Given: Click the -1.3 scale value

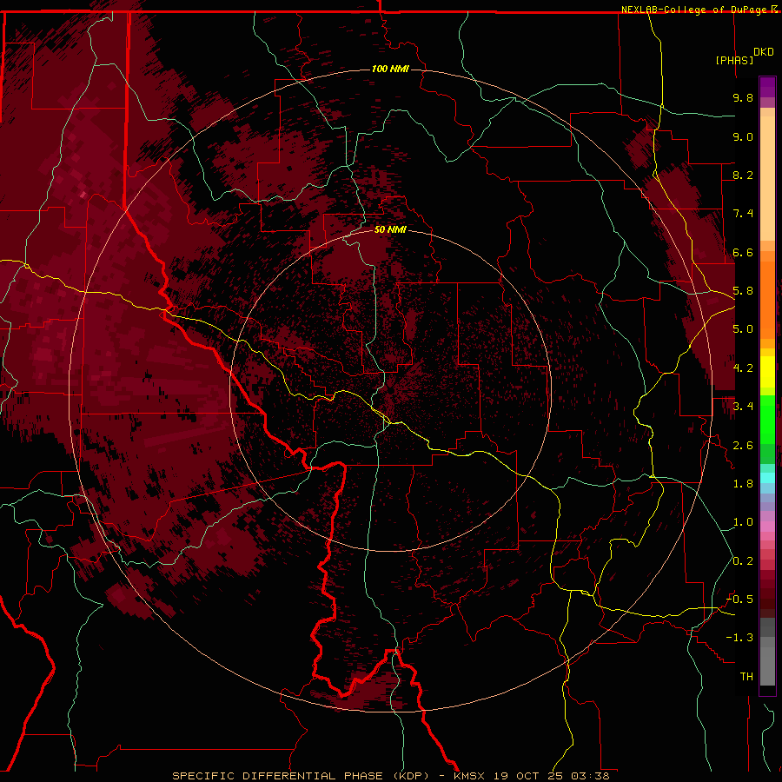Looking at the screenshot, I should click(x=739, y=638).
